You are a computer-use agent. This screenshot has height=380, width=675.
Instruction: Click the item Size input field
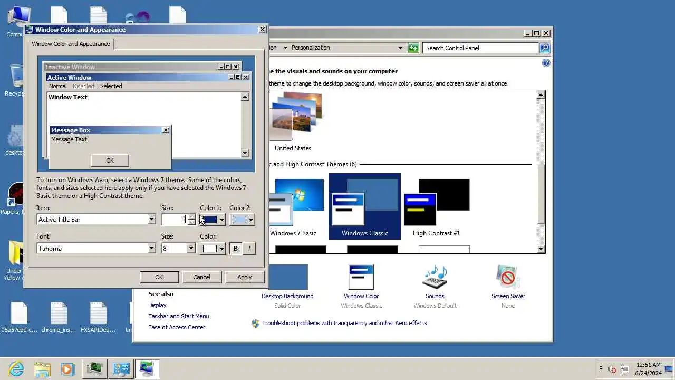pos(175,220)
